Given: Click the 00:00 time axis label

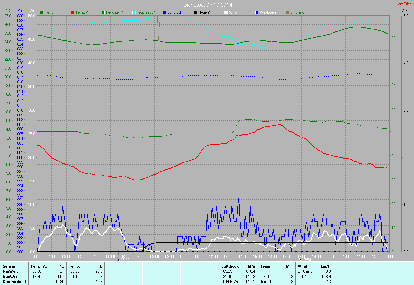Looking at the screenshot, I should [37, 256].
